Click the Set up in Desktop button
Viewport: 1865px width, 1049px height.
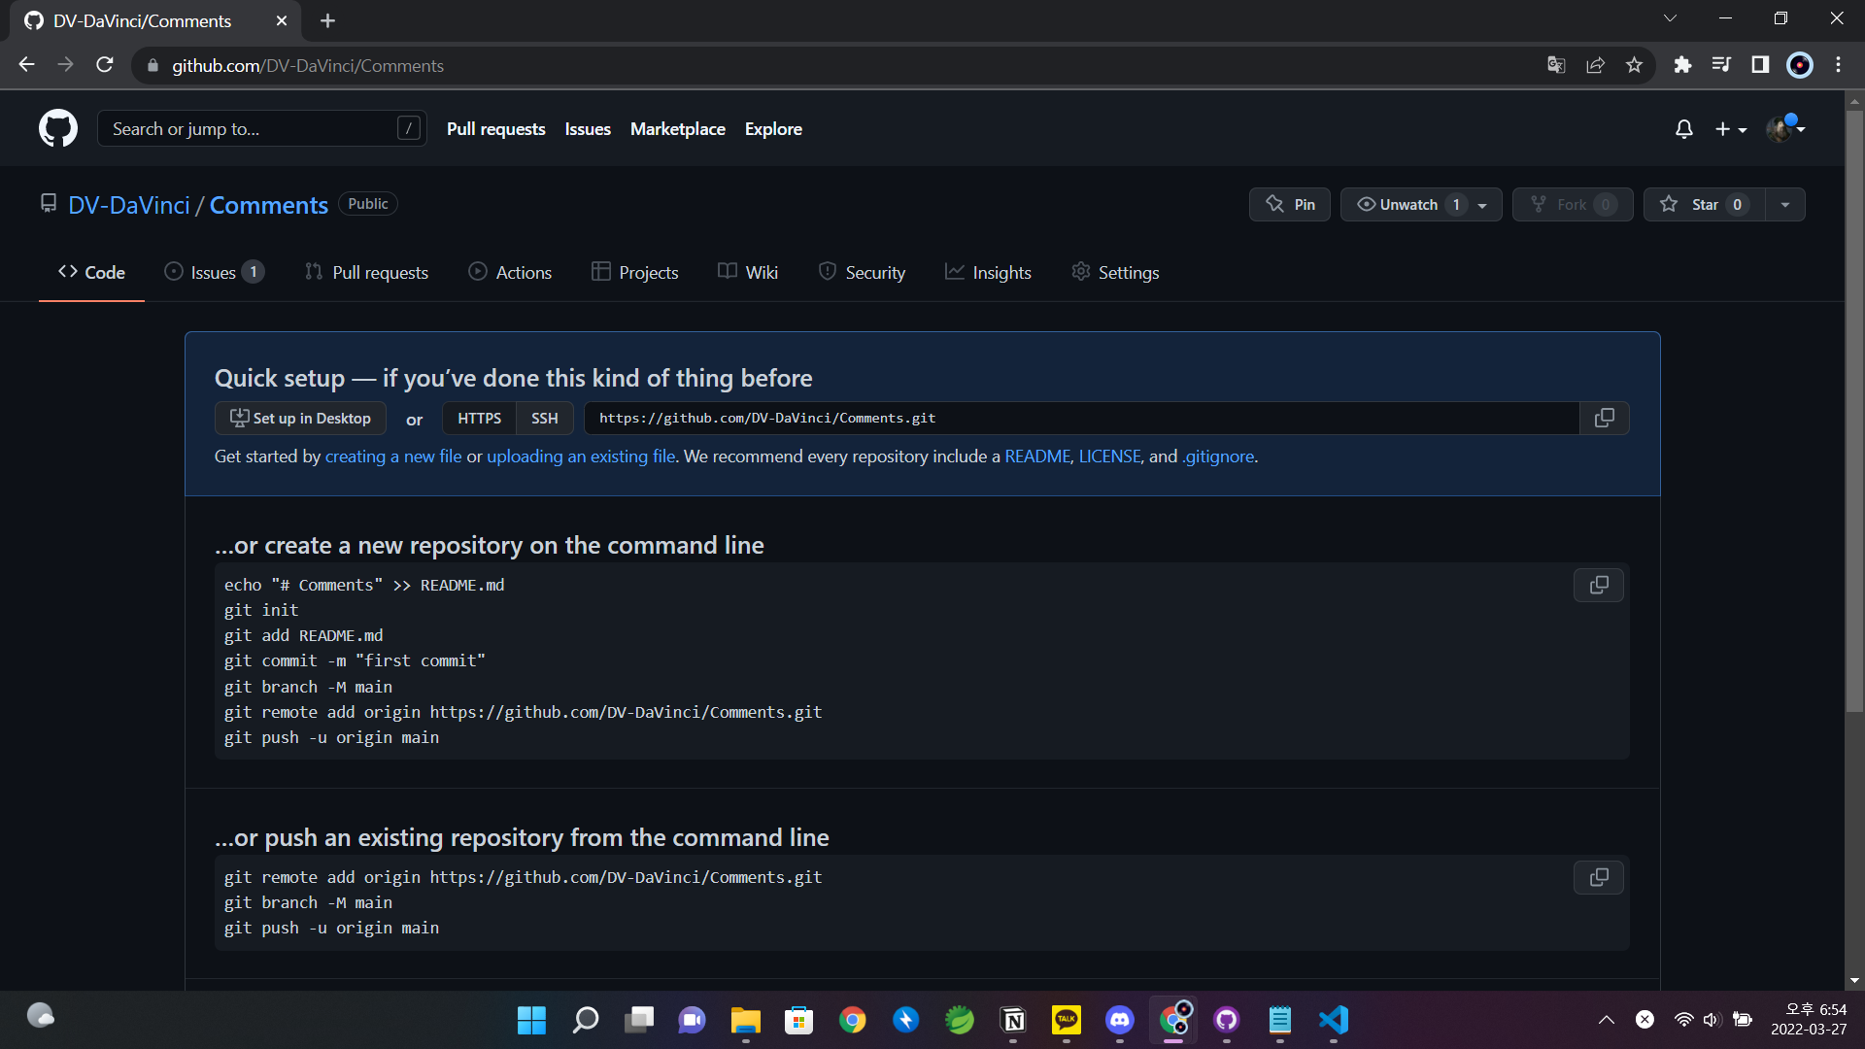click(300, 419)
